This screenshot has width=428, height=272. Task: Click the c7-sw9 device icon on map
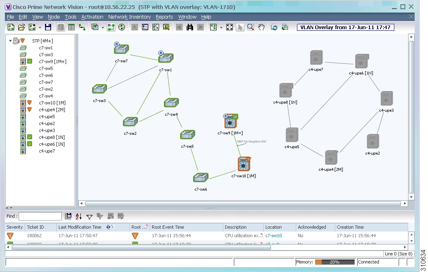(230, 121)
